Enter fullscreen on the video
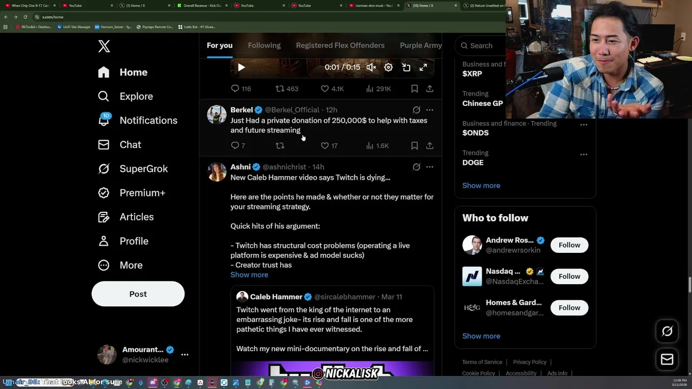Image resolution: width=692 pixels, height=389 pixels. [x=423, y=68]
